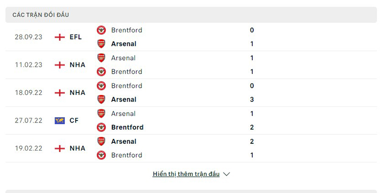Click the CF competition label
This screenshot has height=193, width=381.
pos(74,121)
